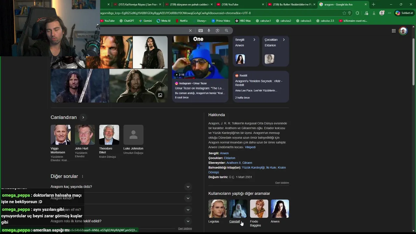The image size is (416, 234).
Task: Open İki Kule book link
Action: pyautogui.click(x=271, y=168)
